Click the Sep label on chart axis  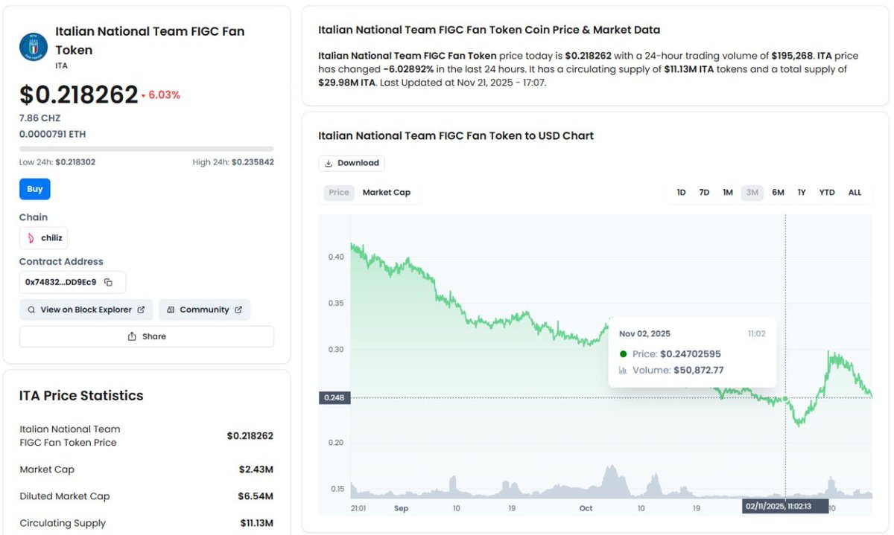pos(402,508)
